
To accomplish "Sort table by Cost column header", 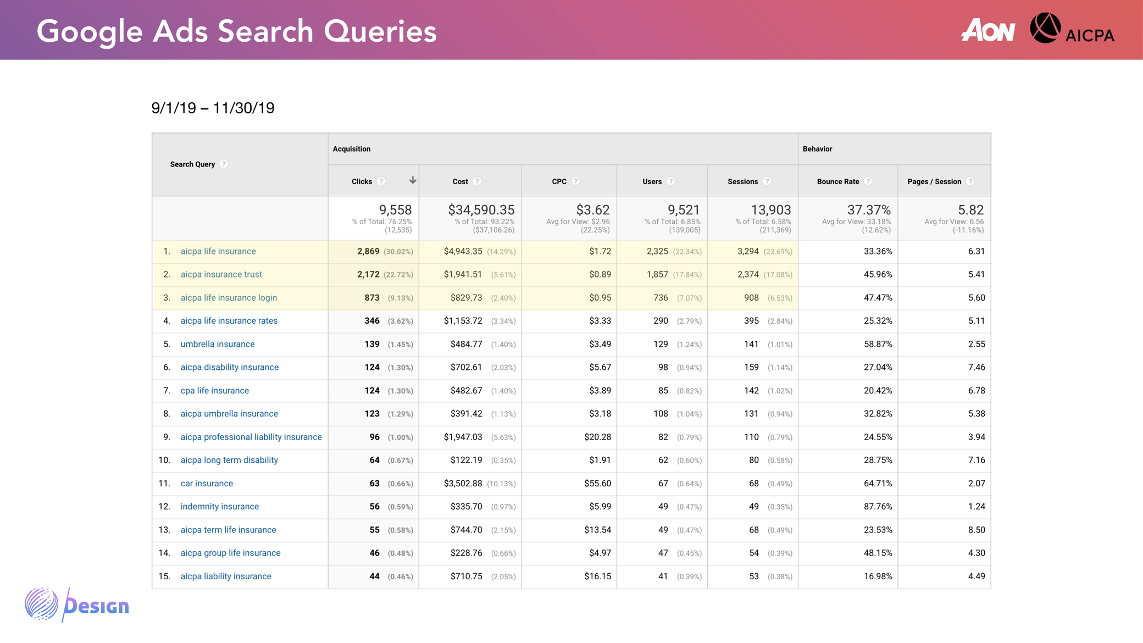I will tap(460, 181).
